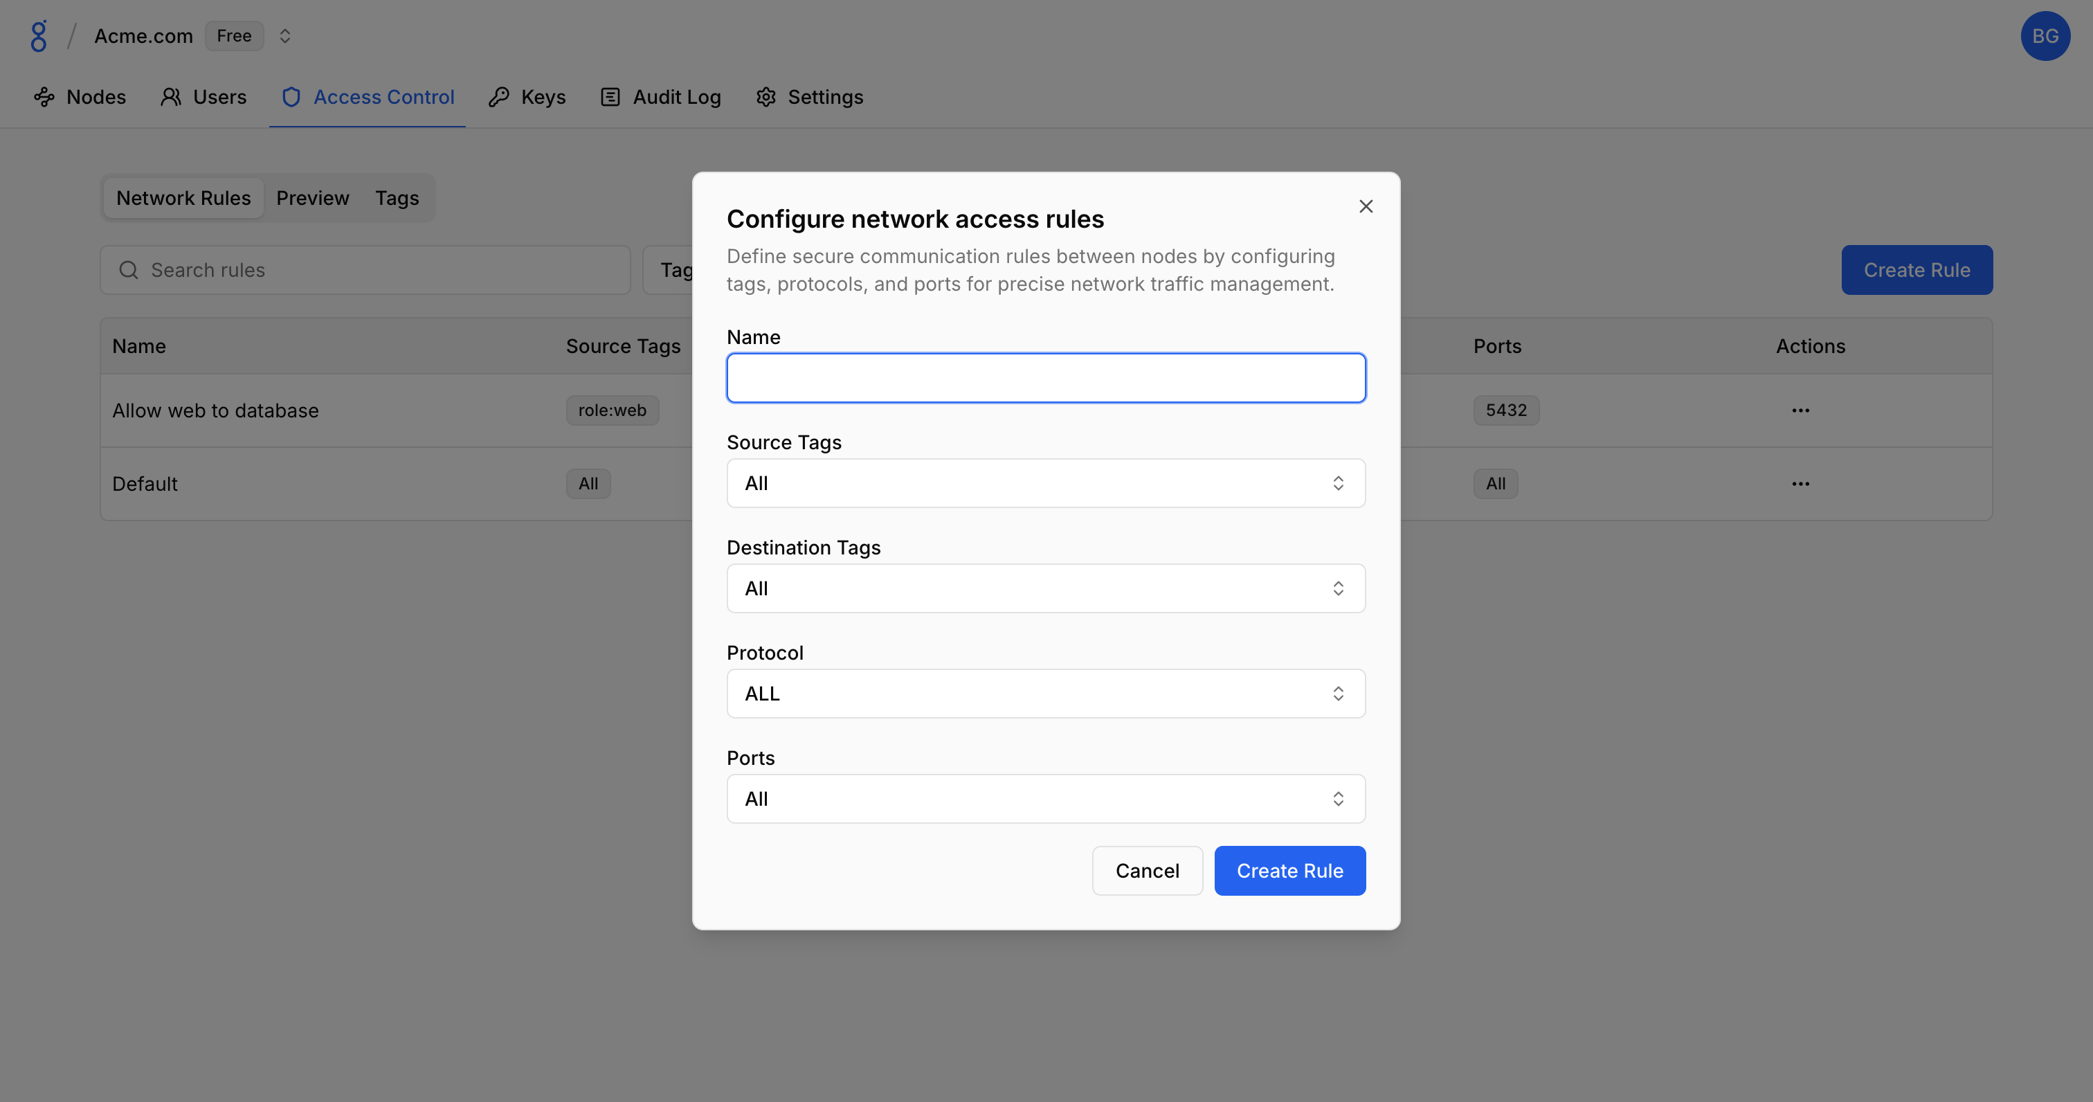Viewport: 2093px width, 1102px height.
Task: Open the Ports dropdown
Action: [x=1046, y=799]
